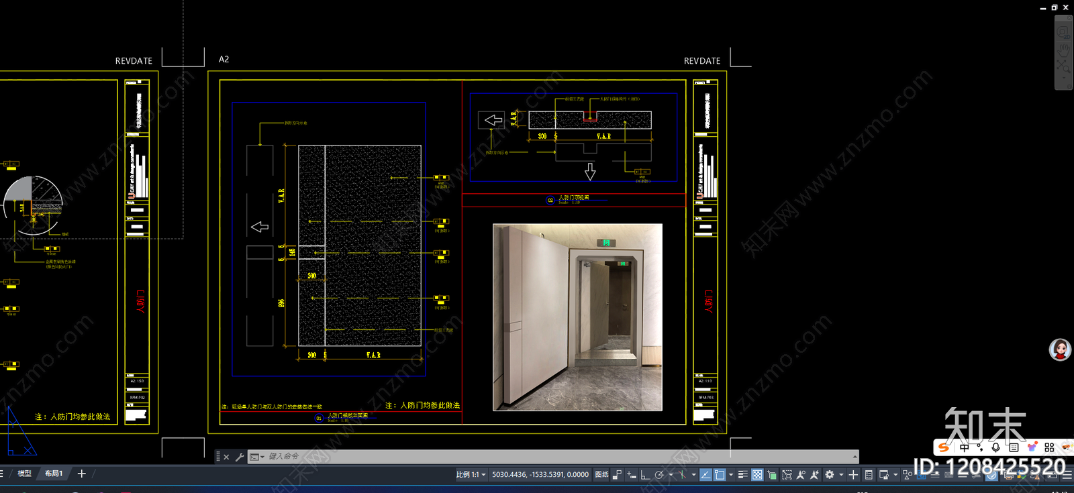Click the 图纸 paper space button
Image resolution: width=1074 pixels, height=493 pixels.
click(x=602, y=474)
